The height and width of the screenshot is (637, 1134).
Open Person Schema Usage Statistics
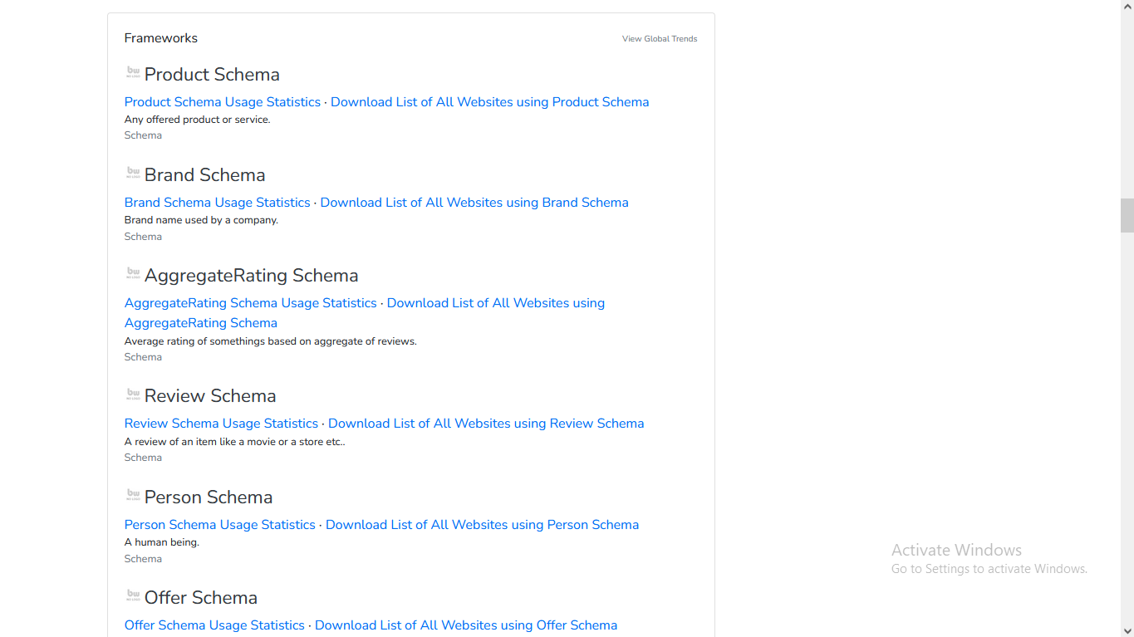click(x=220, y=525)
